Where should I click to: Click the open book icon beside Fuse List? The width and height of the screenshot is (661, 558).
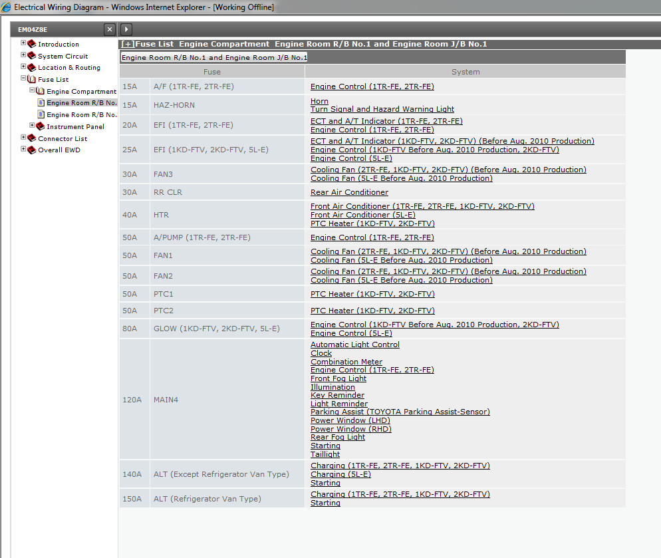(x=31, y=79)
